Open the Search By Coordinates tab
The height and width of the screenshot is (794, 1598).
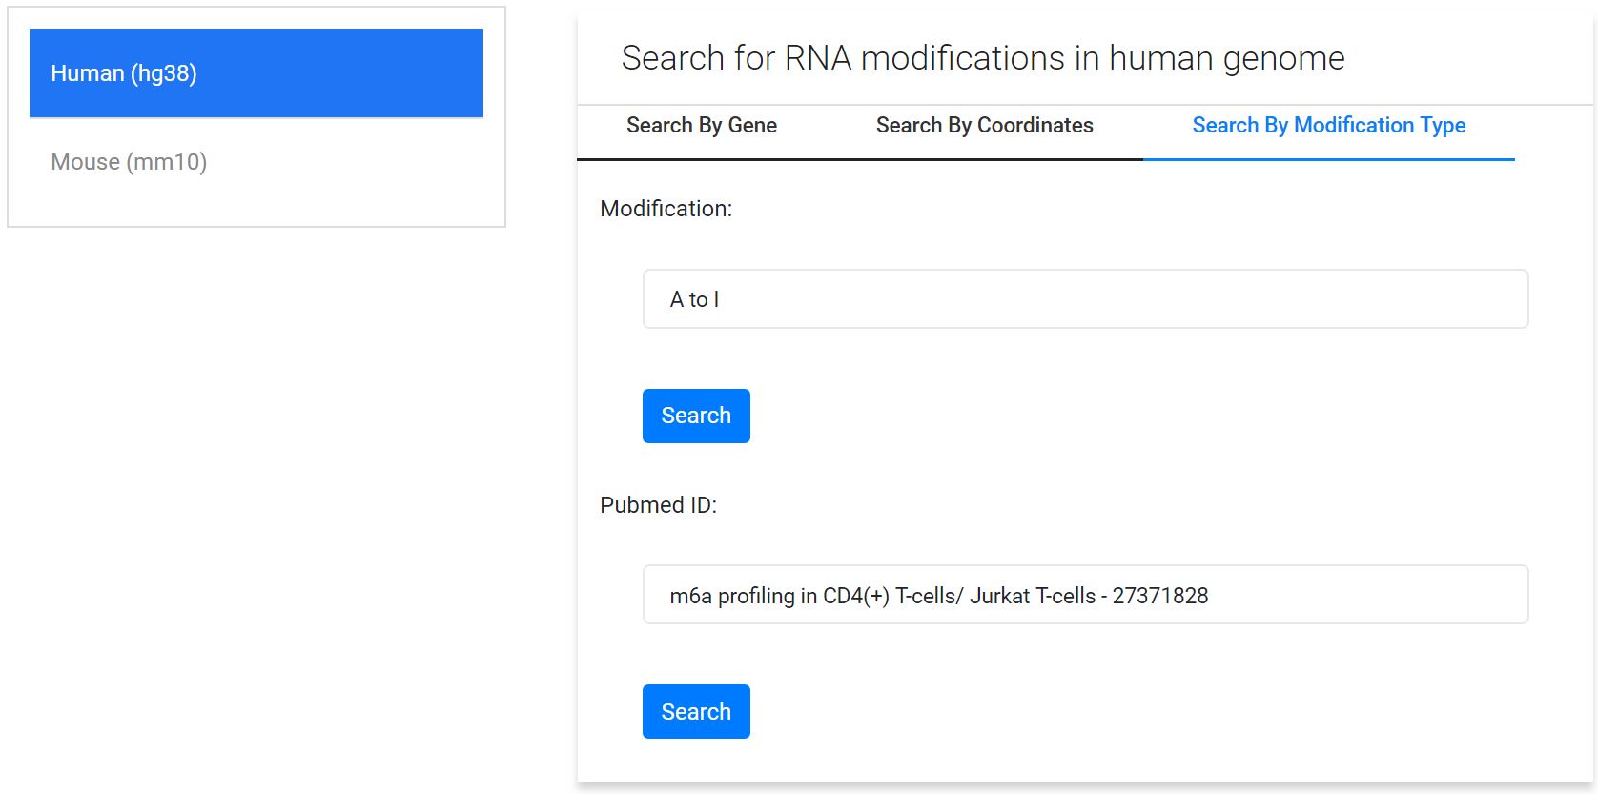click(984, 125)
